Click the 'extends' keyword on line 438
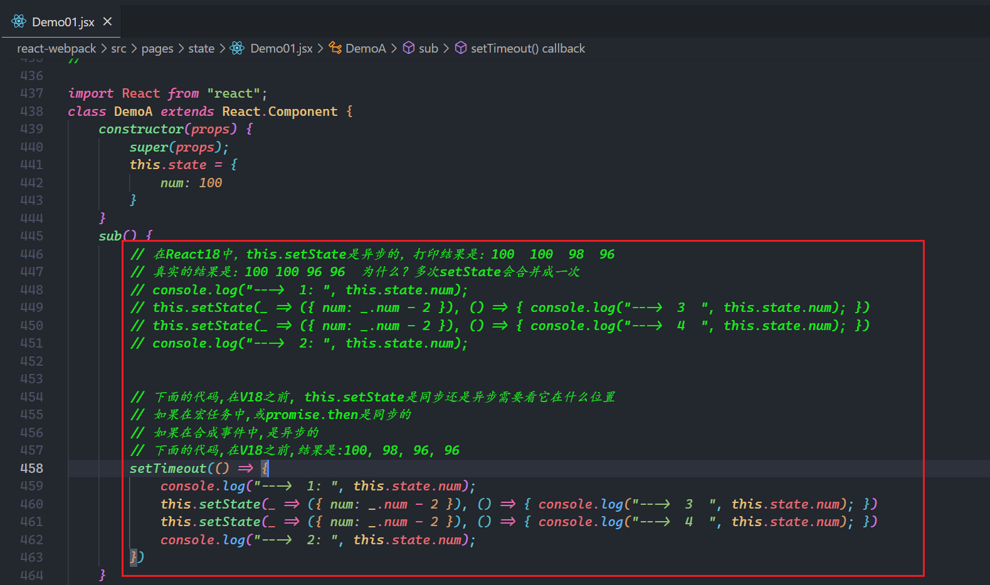 click(x=187, y=111)
